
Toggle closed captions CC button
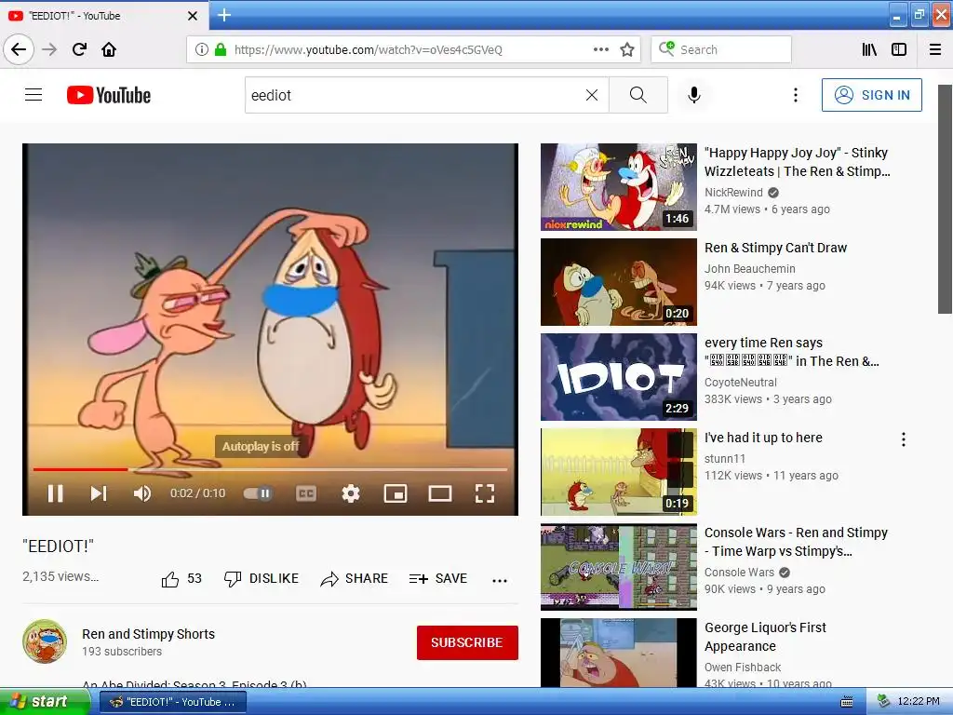(x=305, y=493)
